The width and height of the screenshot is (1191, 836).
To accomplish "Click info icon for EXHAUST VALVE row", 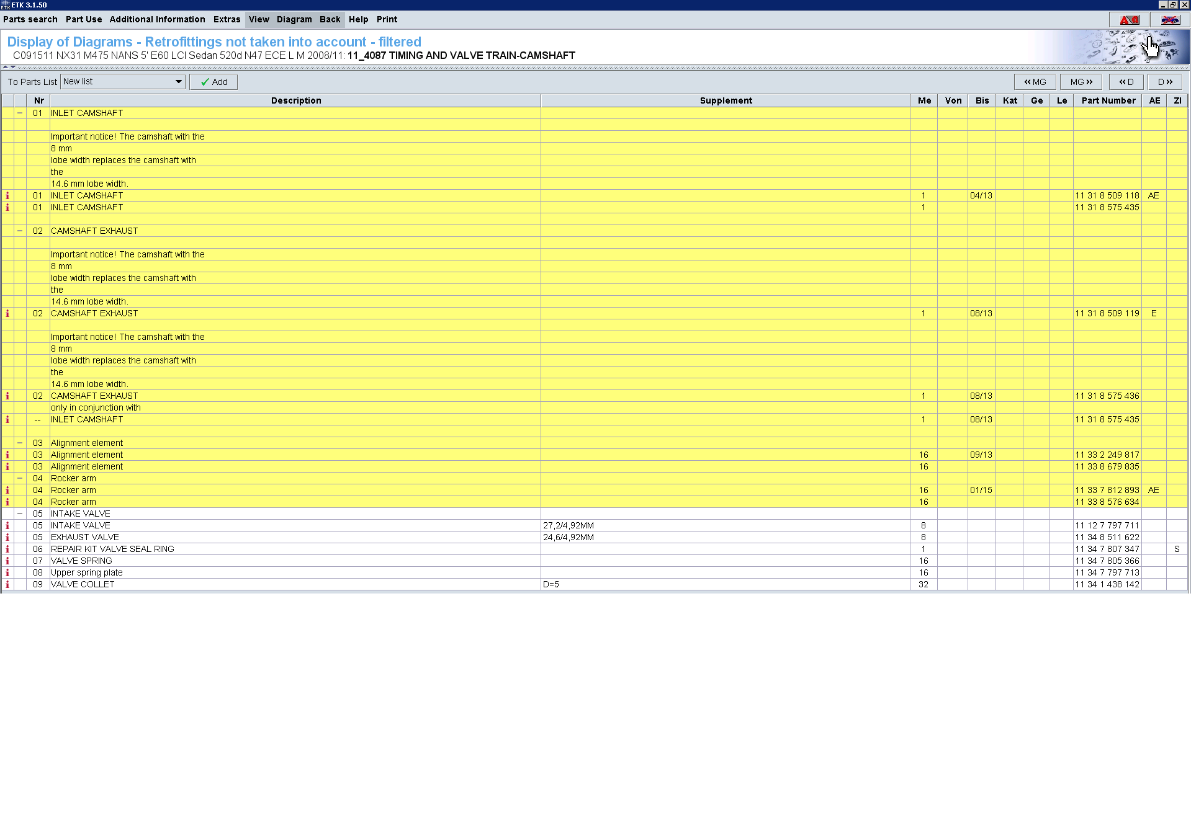I will coord(7,537).
